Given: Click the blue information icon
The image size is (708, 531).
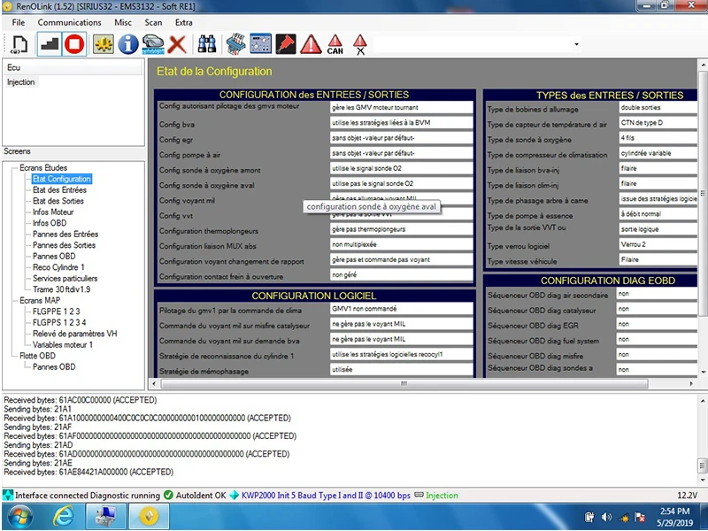Looking at the screenshot, I should click(128, 44).
